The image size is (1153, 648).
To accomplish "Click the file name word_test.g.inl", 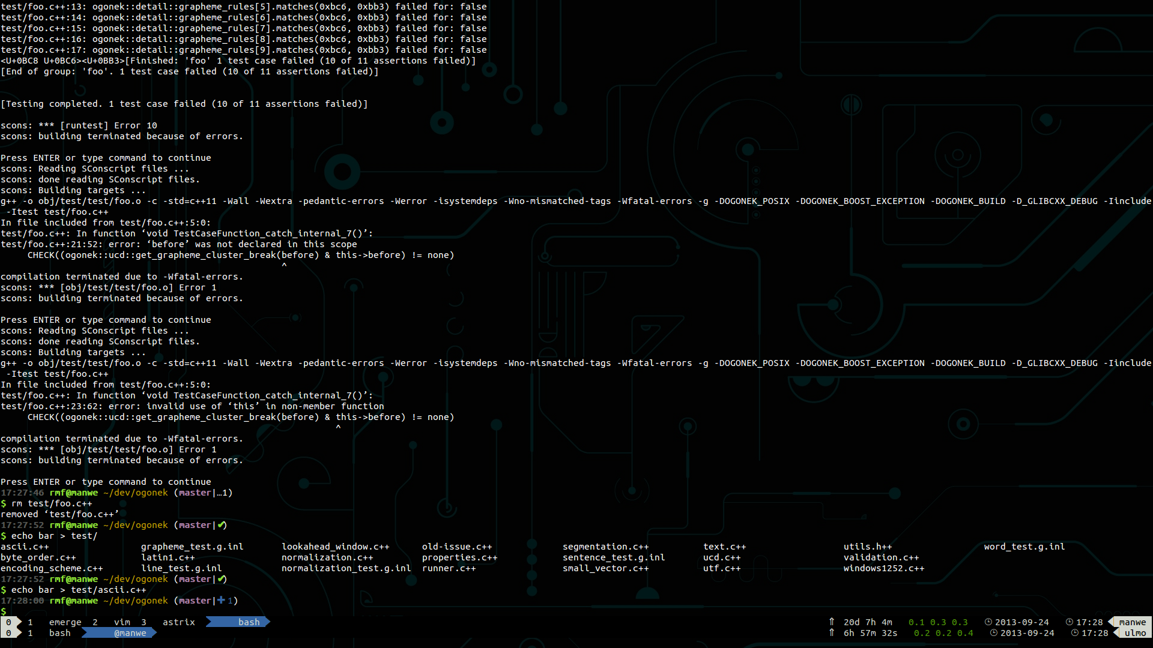I will [x=1024, y=547].
